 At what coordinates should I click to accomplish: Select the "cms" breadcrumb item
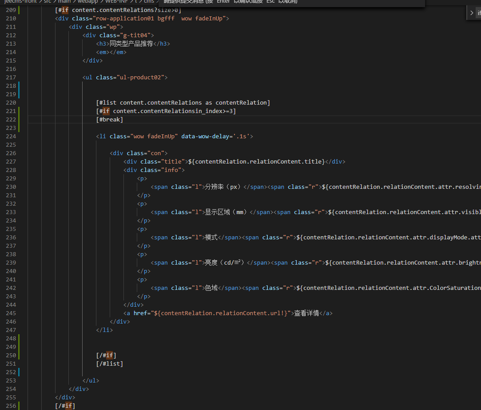point(149,1)
